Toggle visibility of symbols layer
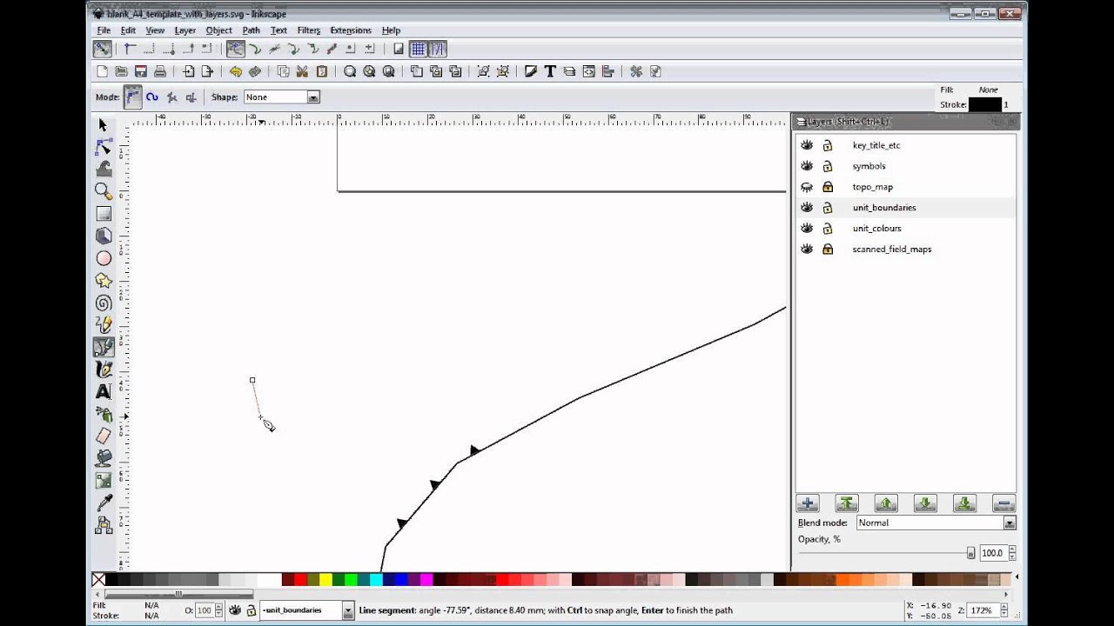1114x626 pixels. tap(807, 166)
